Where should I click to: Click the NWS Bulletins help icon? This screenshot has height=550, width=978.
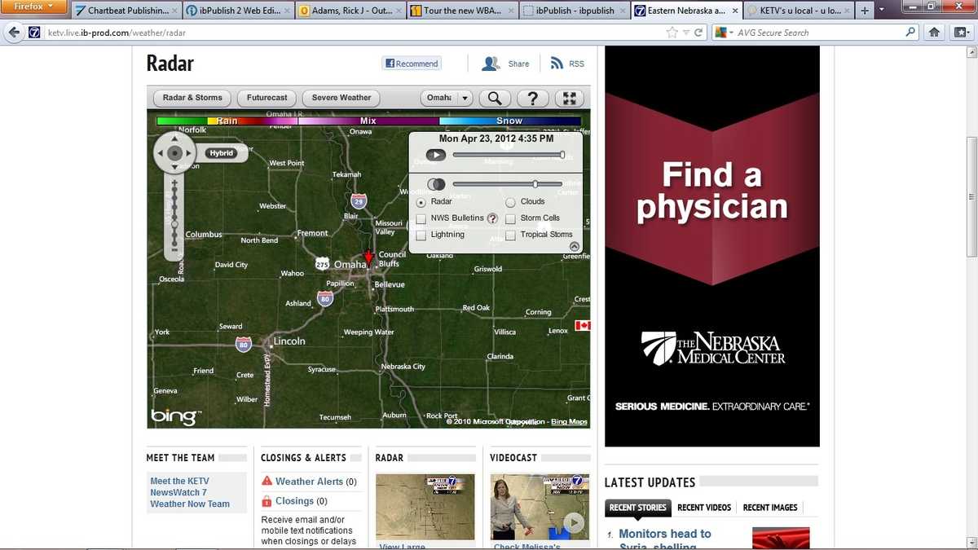[x=491, y=218]
